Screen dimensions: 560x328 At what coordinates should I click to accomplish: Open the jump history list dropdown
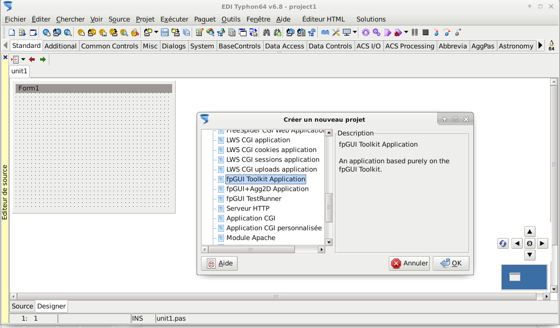(x=23, y=59)
